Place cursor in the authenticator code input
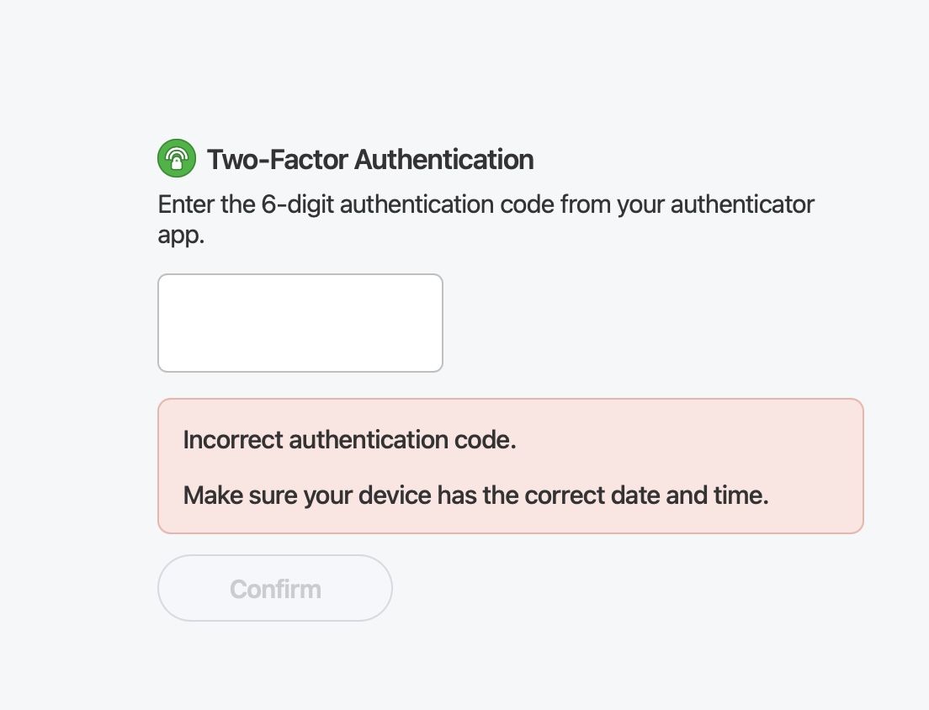 pos(300,323)
